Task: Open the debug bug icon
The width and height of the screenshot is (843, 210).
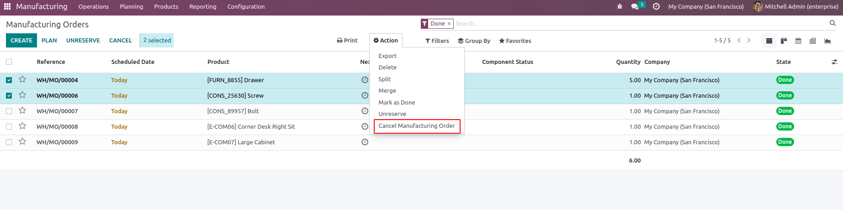Action: tap(620, 7)
